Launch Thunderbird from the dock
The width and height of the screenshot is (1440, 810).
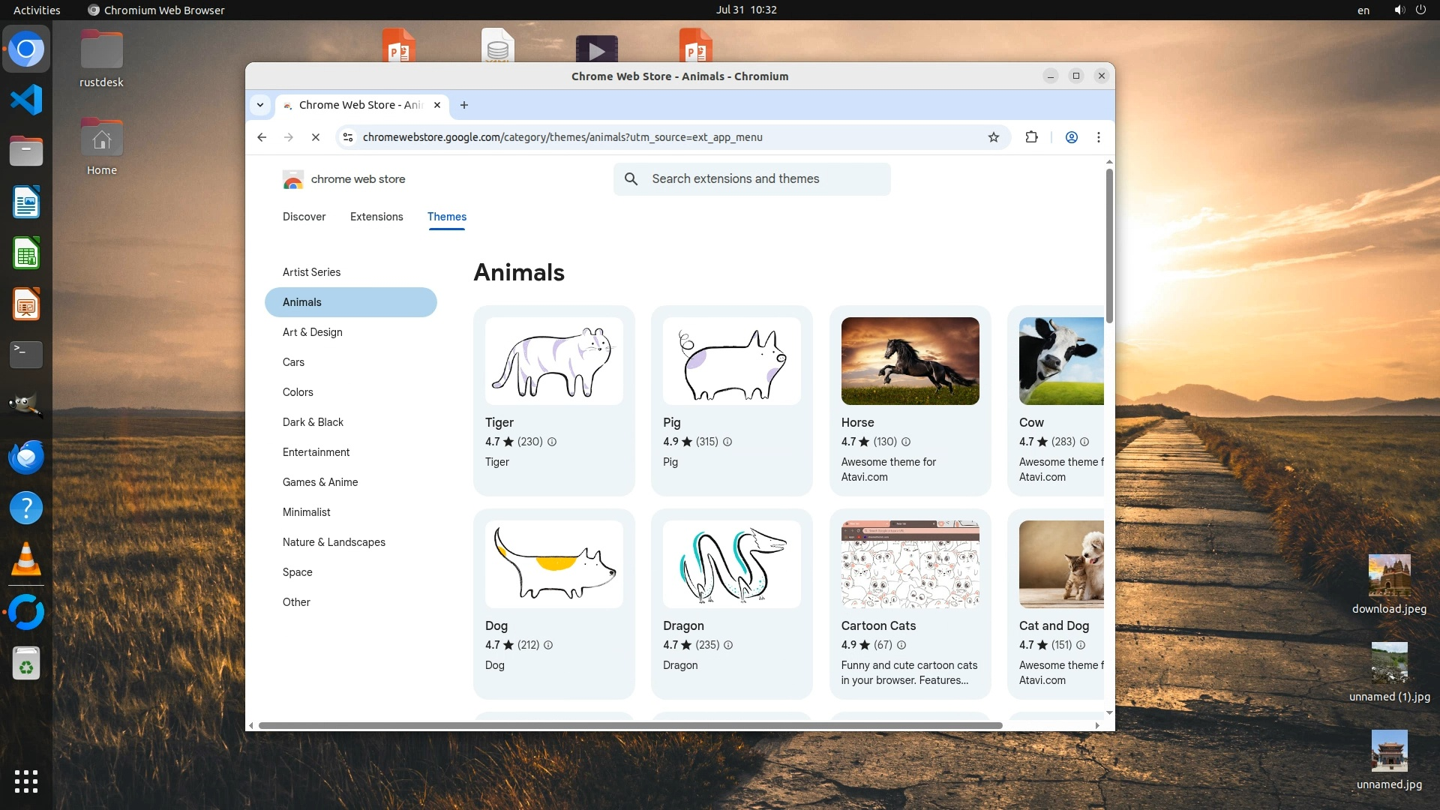tap(26, 457)
